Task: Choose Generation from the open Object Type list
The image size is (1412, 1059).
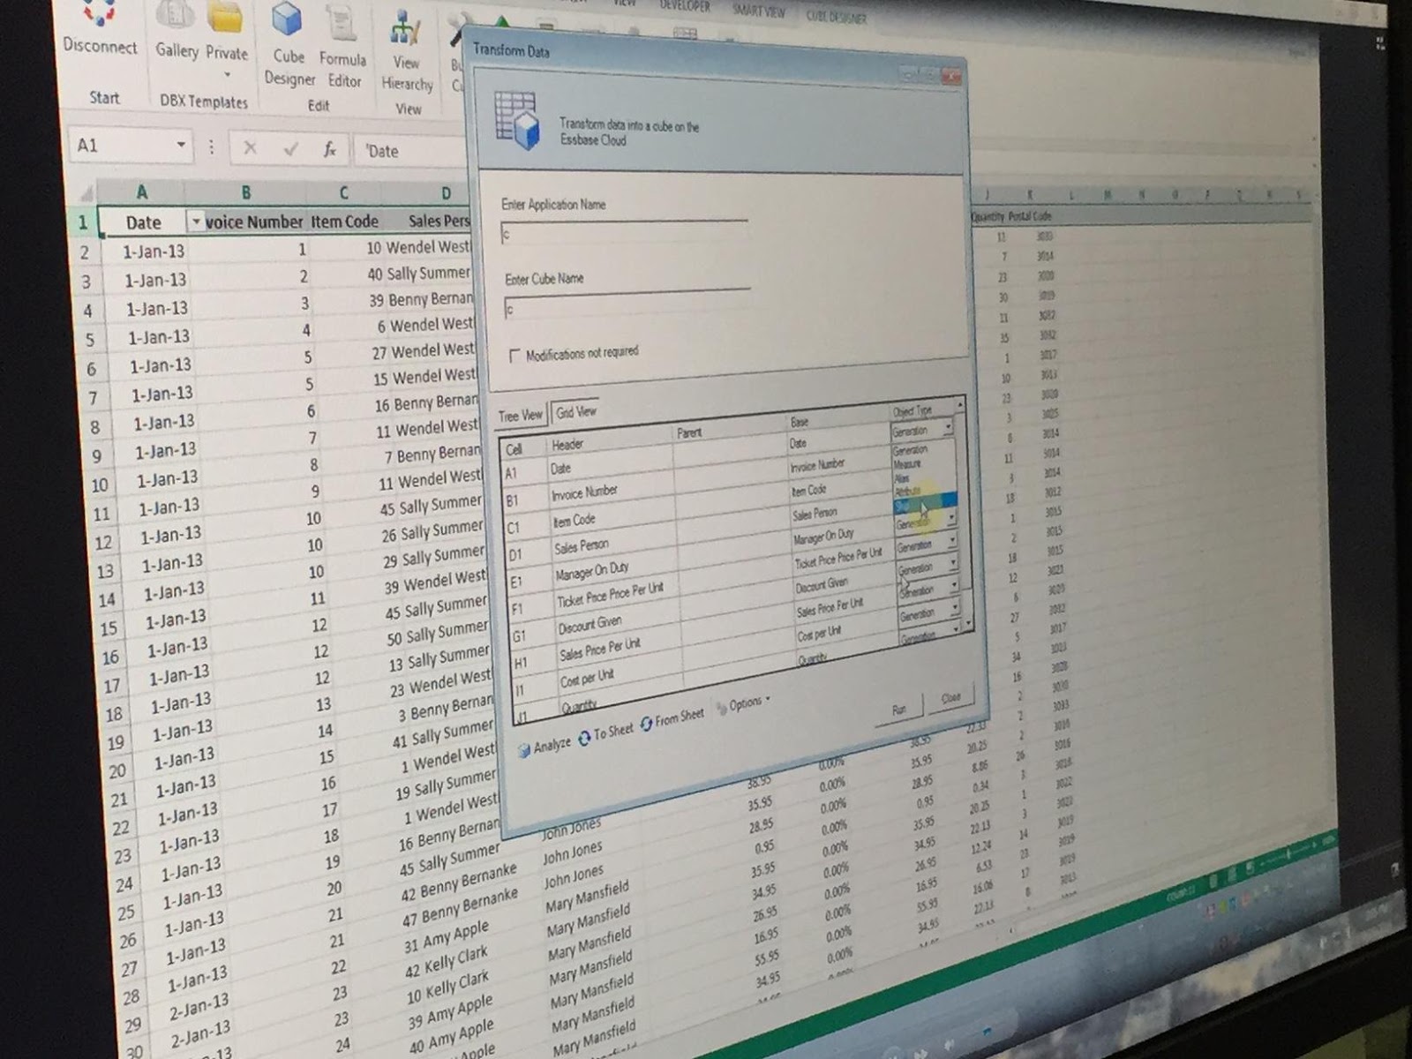Action: (x=909, y=450)
